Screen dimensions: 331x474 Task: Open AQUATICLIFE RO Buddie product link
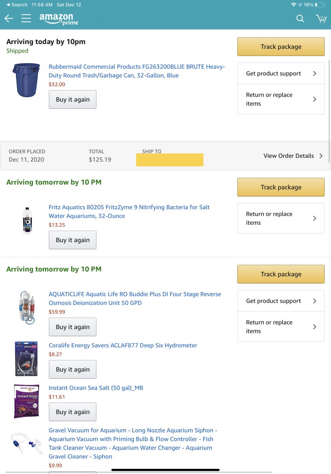[135, 298]
